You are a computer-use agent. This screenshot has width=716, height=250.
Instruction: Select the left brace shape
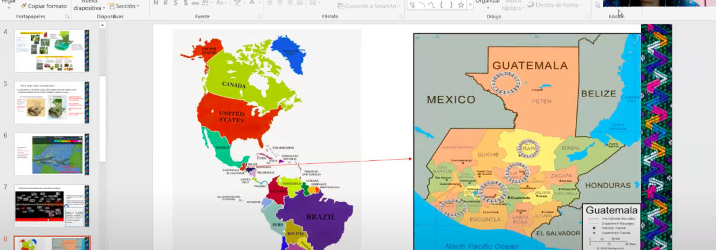point(441,5)
